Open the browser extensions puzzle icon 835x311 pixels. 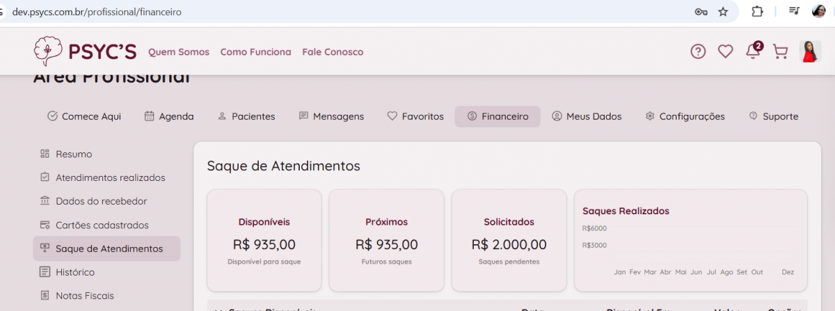tap(757, 12)
